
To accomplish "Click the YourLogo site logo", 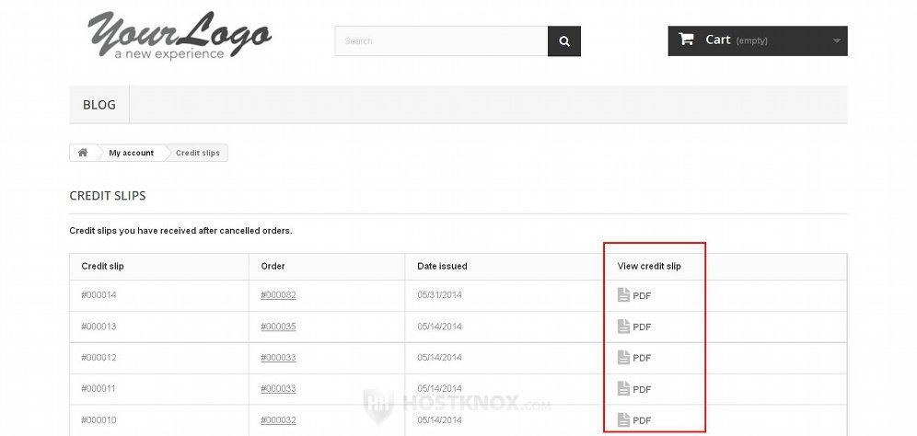I will click(180, 35).
